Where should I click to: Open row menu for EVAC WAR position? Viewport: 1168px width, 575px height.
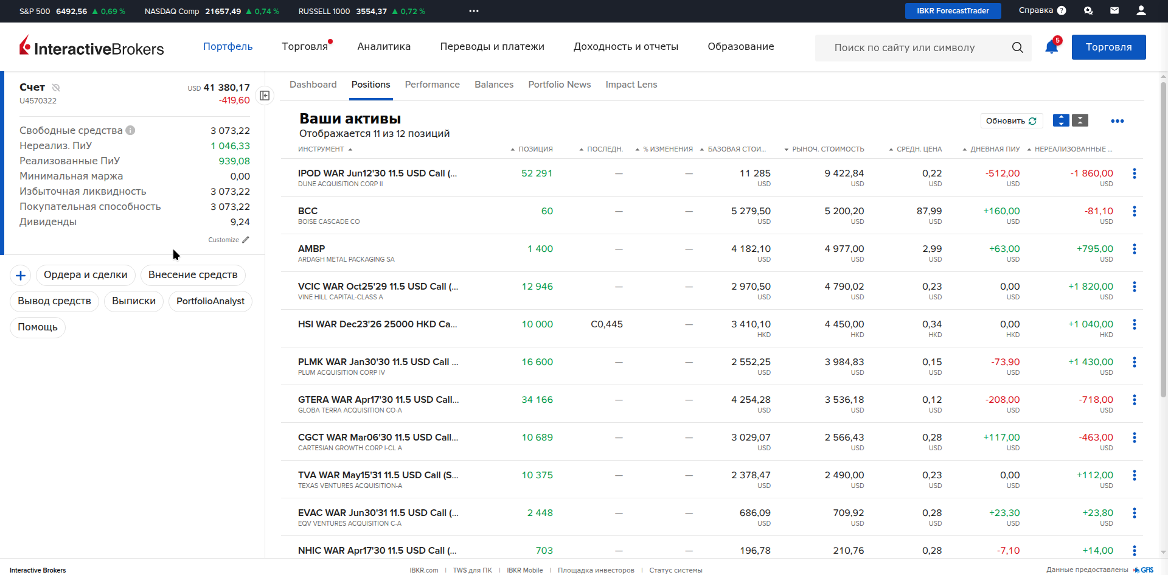click(1135, 513)
